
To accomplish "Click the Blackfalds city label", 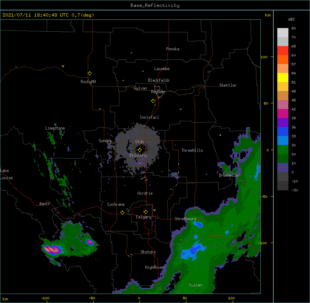I will [x=159, y=80].
